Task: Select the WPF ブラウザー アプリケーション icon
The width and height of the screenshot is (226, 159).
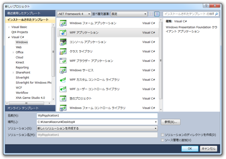Action: click(x=63, y=61)
